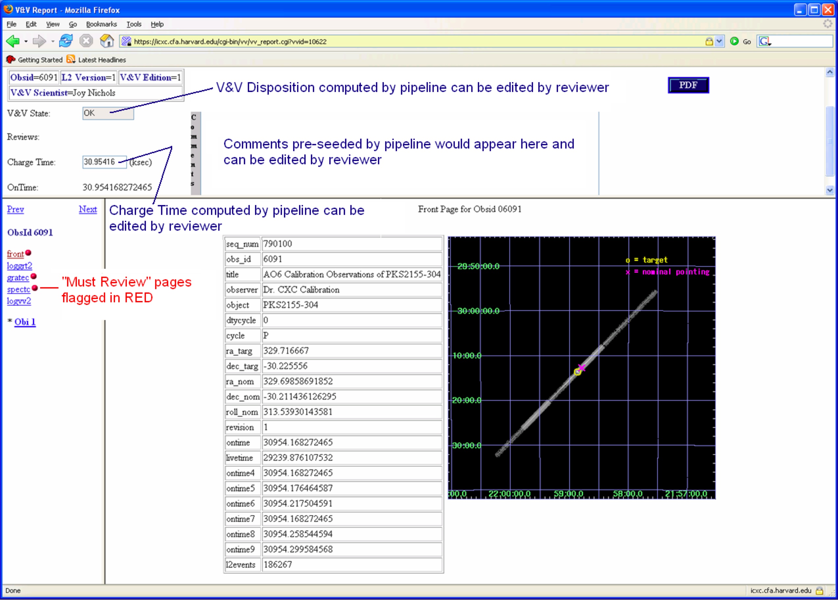
Task: Click the sky pointing image thumbnail
Action: point(582,368)
